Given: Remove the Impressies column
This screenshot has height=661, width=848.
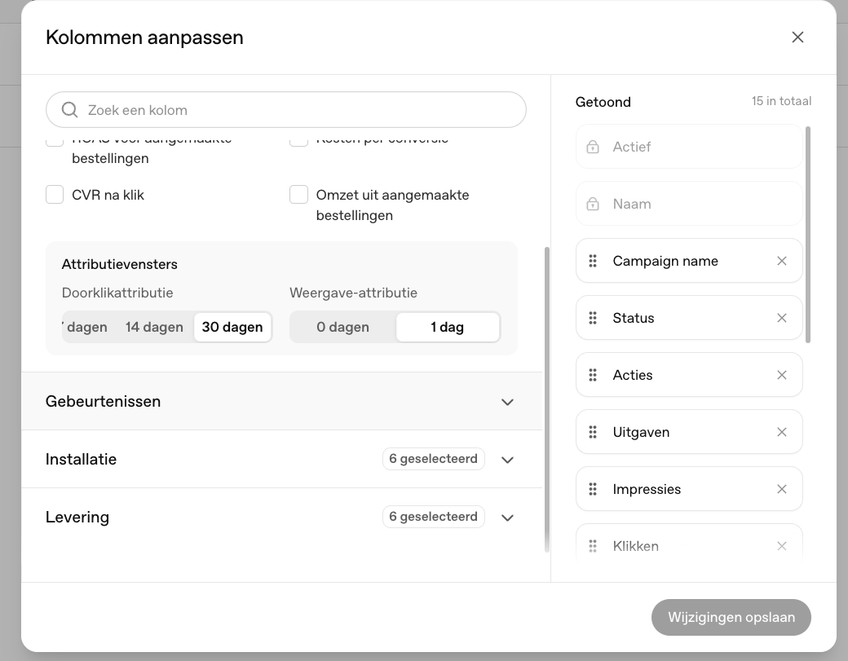Looking at the screenshot, I should pos(781,489).
